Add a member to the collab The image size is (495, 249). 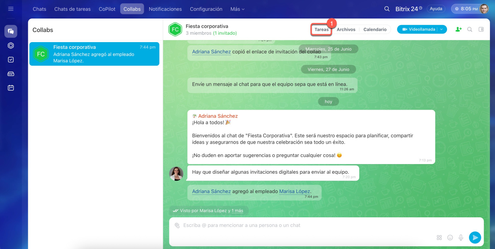coord(459,29)
